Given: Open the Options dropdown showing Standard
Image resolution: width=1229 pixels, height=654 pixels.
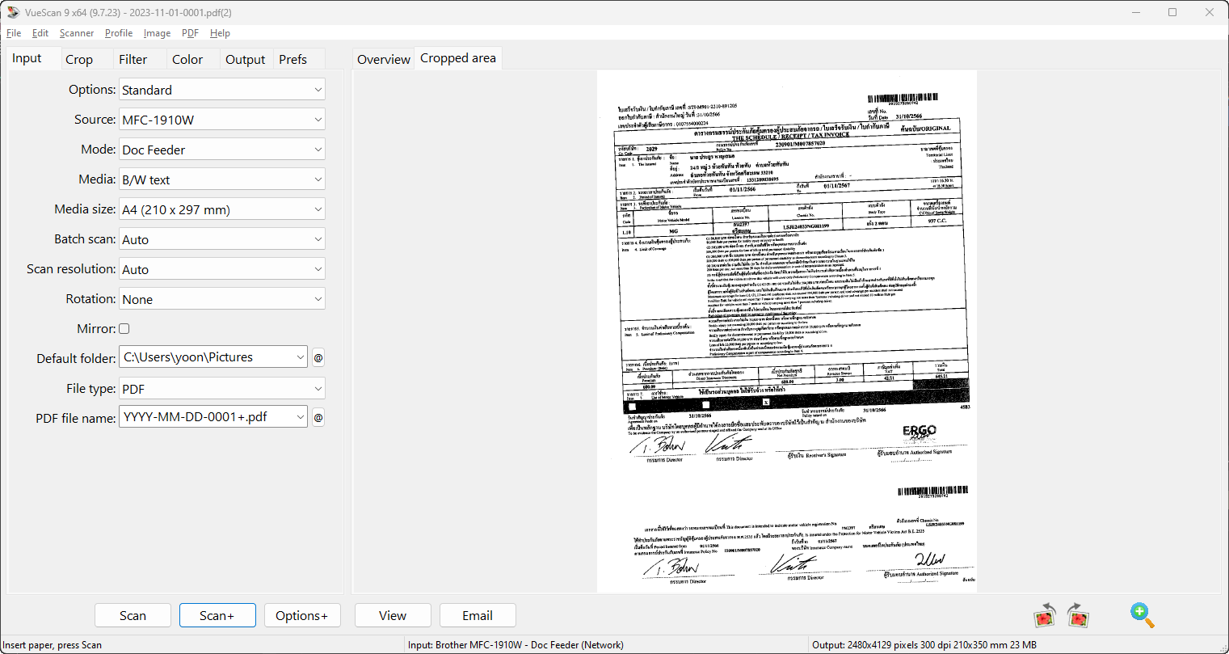Looking at the screenshot, I should point(222,90).
